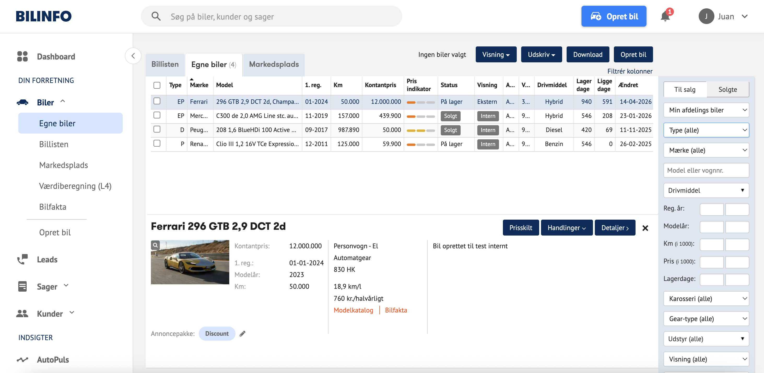This screenshot has height=373, width=764.
Task: Sort by the Mærke column header
Action: (x=199, y=85)
